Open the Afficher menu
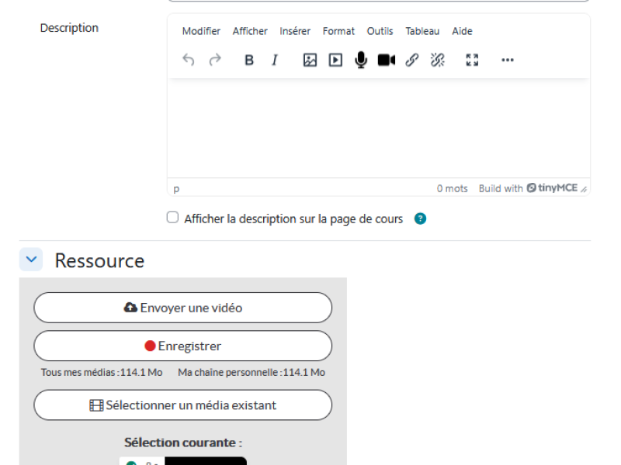 point(250,31)
